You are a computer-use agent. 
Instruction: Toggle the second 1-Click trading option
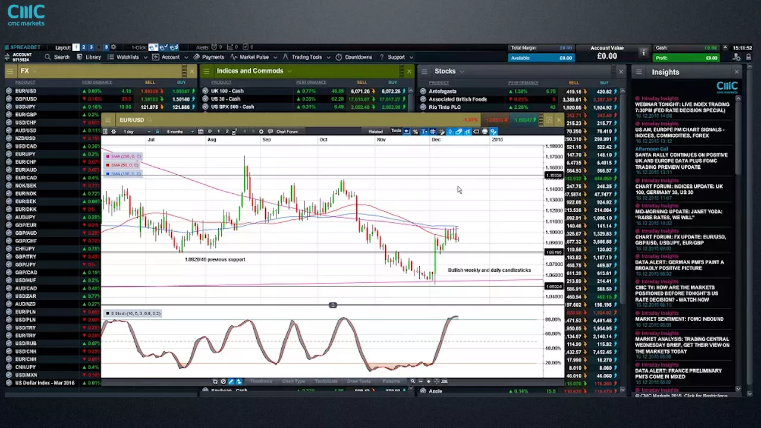164,47
